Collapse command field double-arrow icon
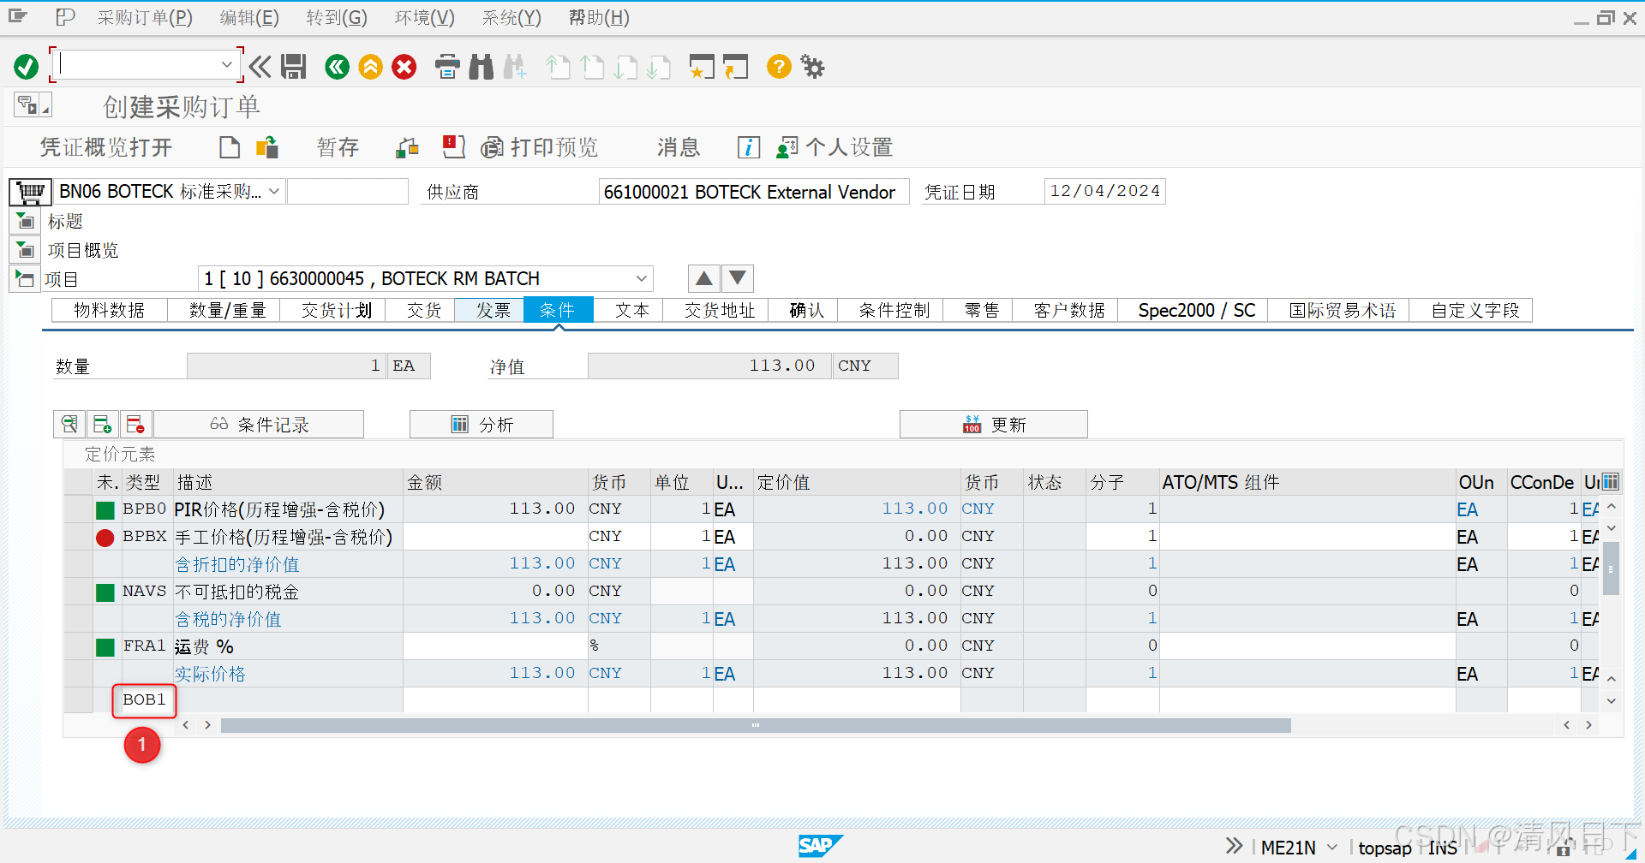The width and height of the screenshot is (1645, 863). click(x=260, y=67)
